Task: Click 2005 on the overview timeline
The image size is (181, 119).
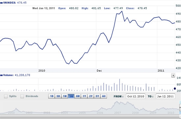Action: pos(82,113)
